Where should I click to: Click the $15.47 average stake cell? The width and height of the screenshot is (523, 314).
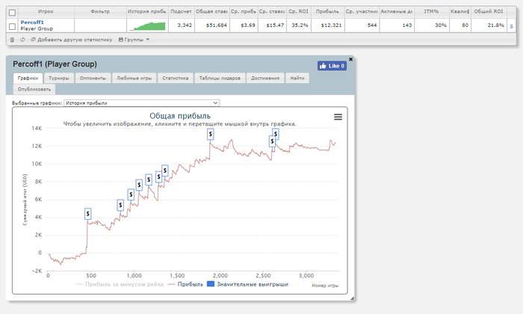point(272,25)
